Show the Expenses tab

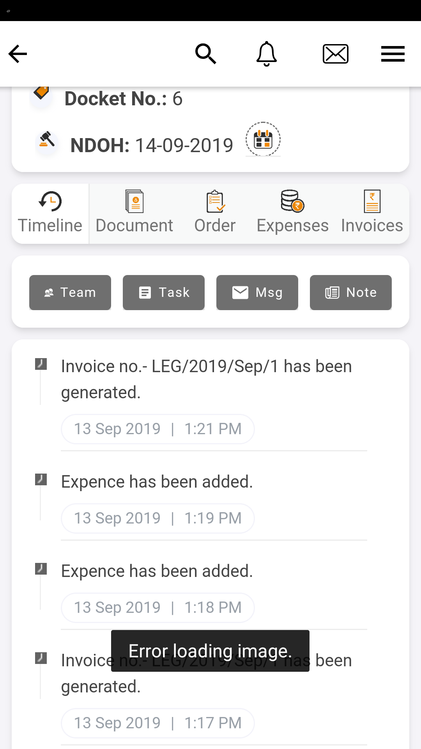click(292, 213)
